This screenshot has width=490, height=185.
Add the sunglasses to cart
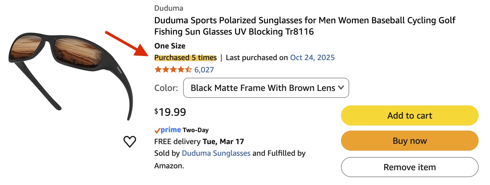tap(409, 115)
